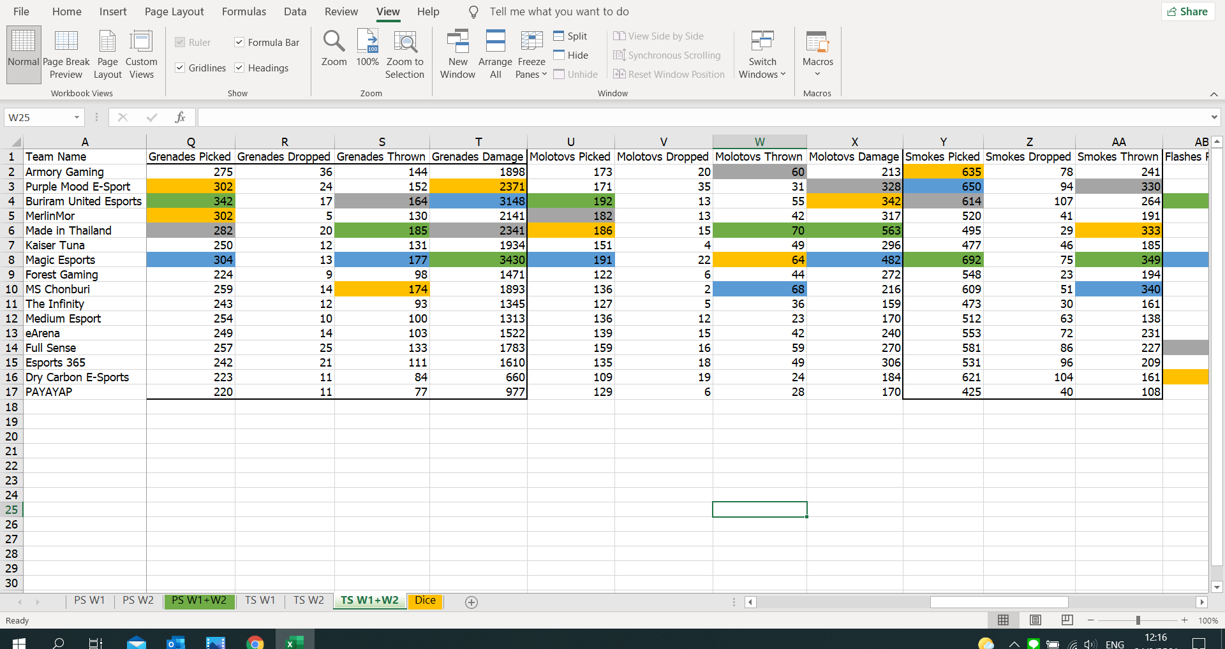This screenshot has width=1225, height=649.
Task: Expand the formula bar
Action: click(1214, 117)
